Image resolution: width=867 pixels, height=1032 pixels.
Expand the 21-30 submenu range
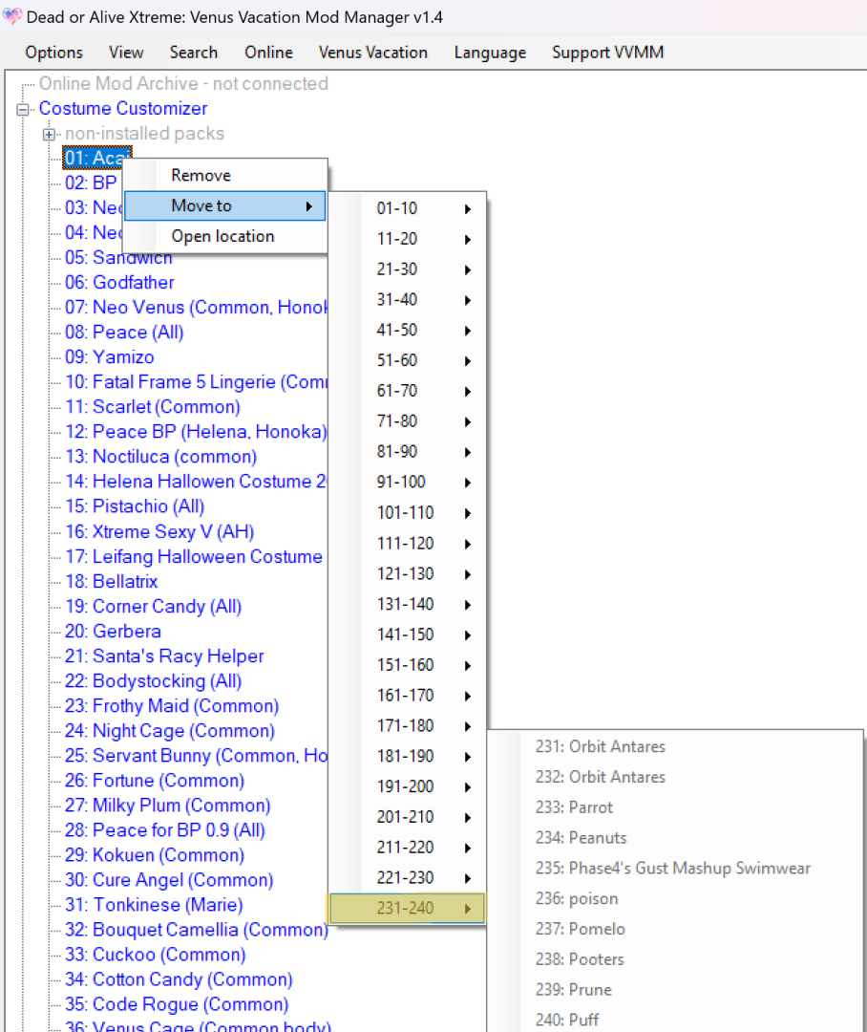pos(407,269)
